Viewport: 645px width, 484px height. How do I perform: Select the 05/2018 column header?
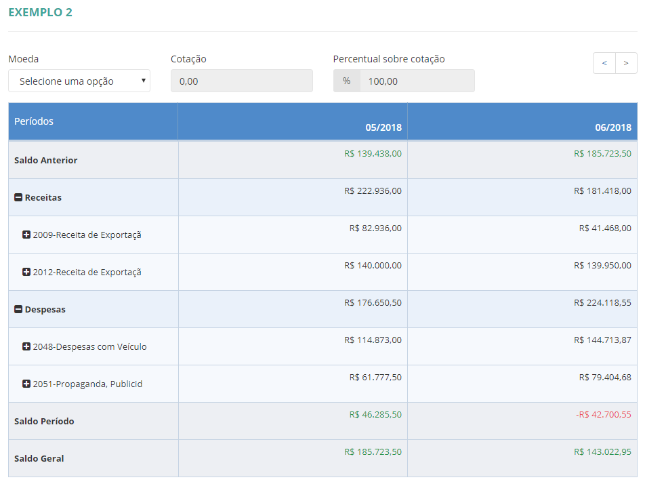coord(383,127)
